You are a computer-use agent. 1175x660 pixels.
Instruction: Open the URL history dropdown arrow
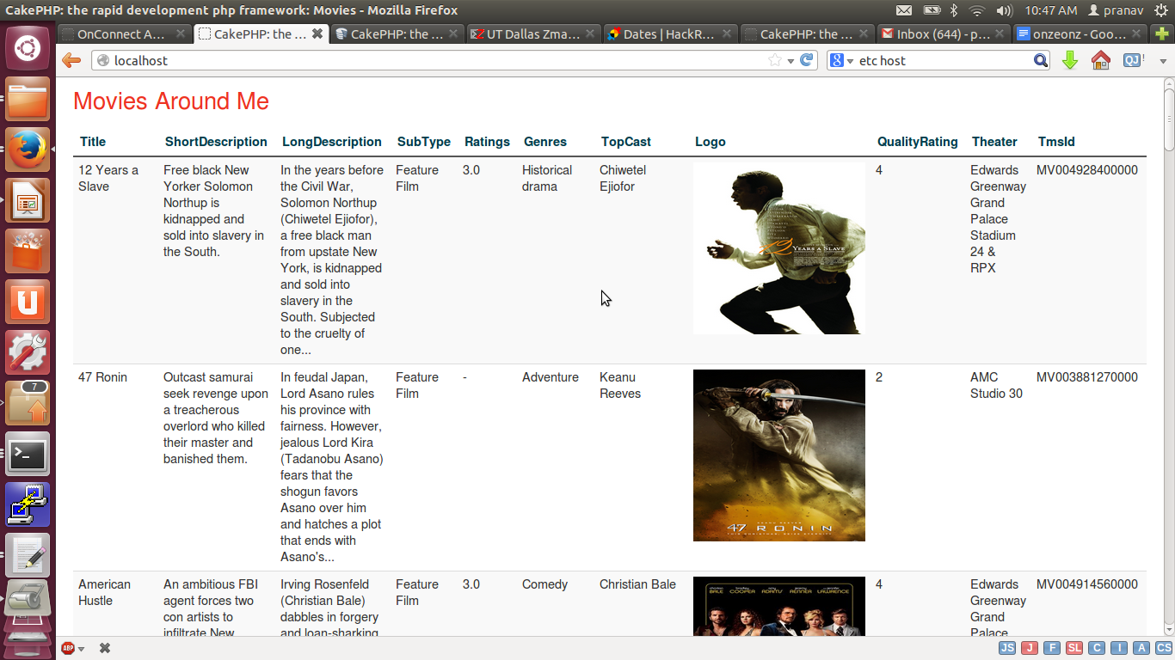coord(791,61)
